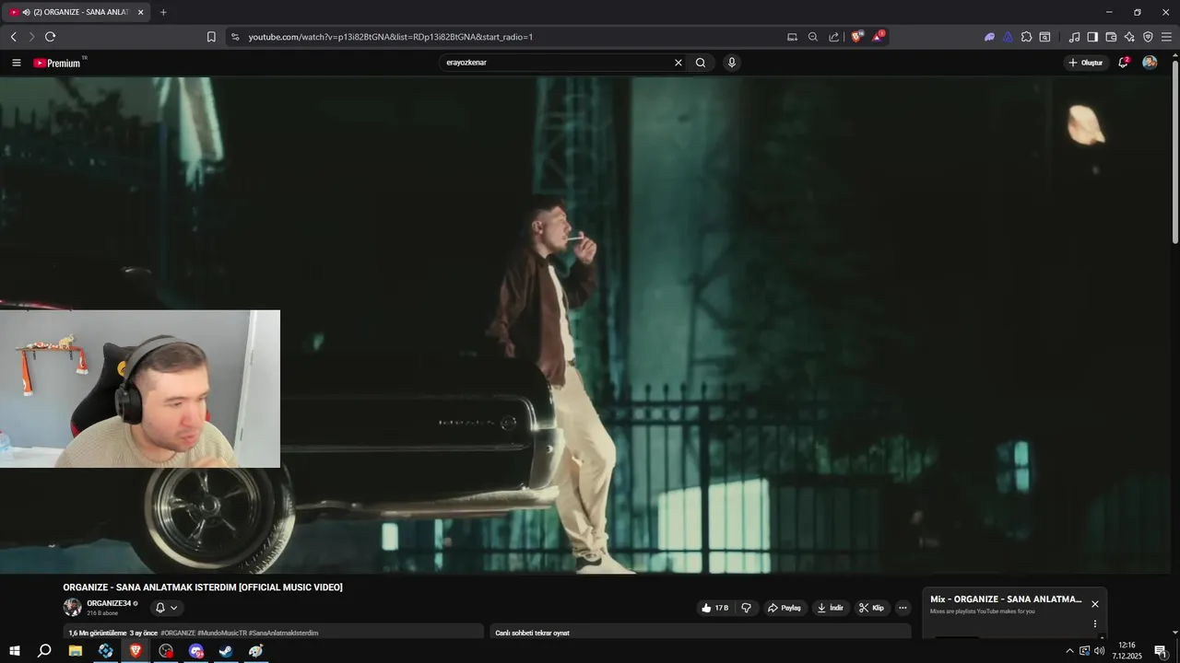Open Steam from taskbar

tap(226, 650)
